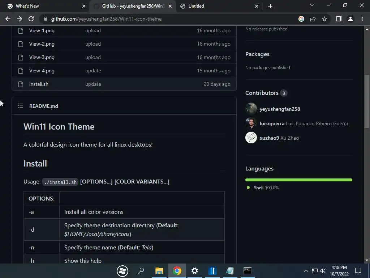Click the lock icon in address bar
Viewport: 370px width, 278px height.
(x=46, y=19)
